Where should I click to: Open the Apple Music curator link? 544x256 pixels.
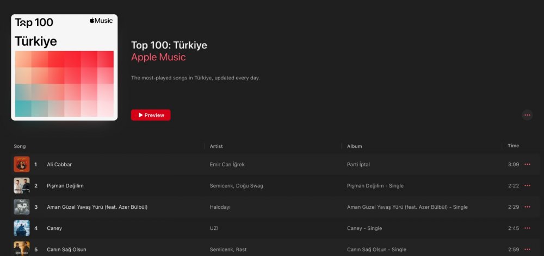[158, 57]
